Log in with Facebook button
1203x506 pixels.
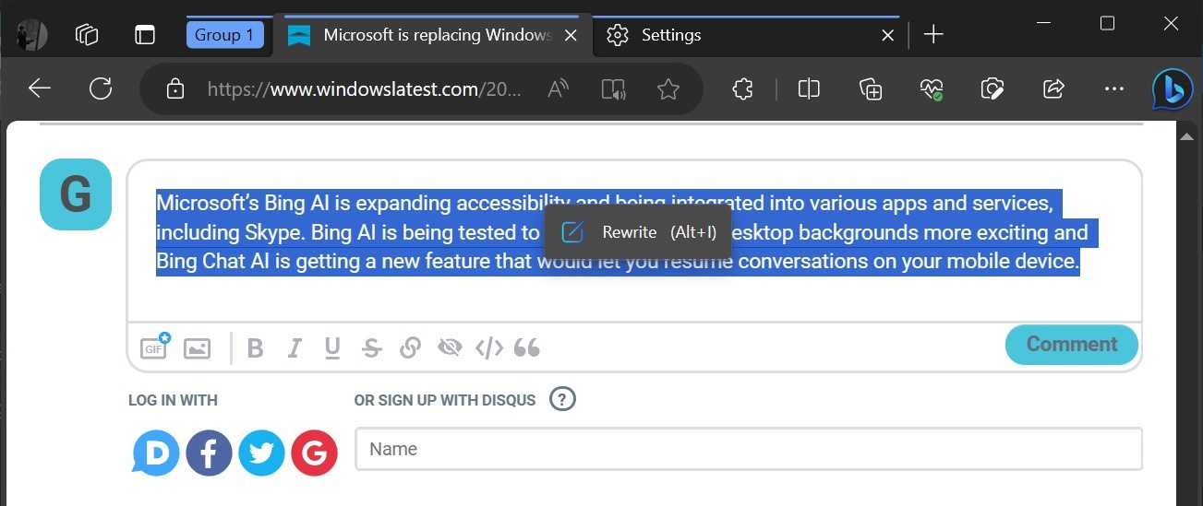[x=210, y=453]
